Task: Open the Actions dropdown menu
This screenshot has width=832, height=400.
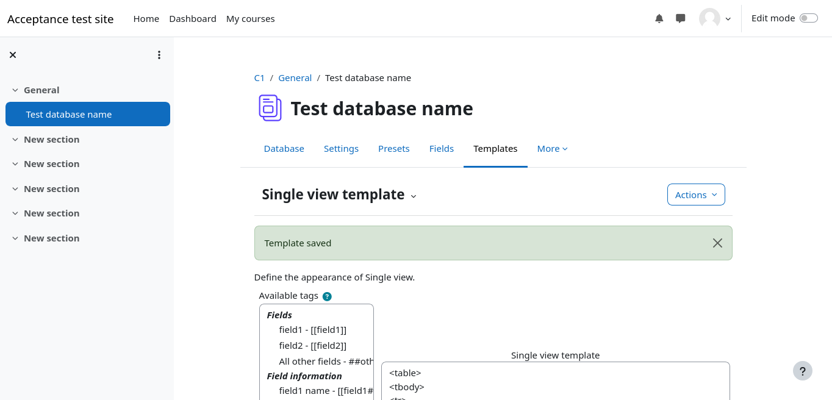Action: (x=696, y=195)
